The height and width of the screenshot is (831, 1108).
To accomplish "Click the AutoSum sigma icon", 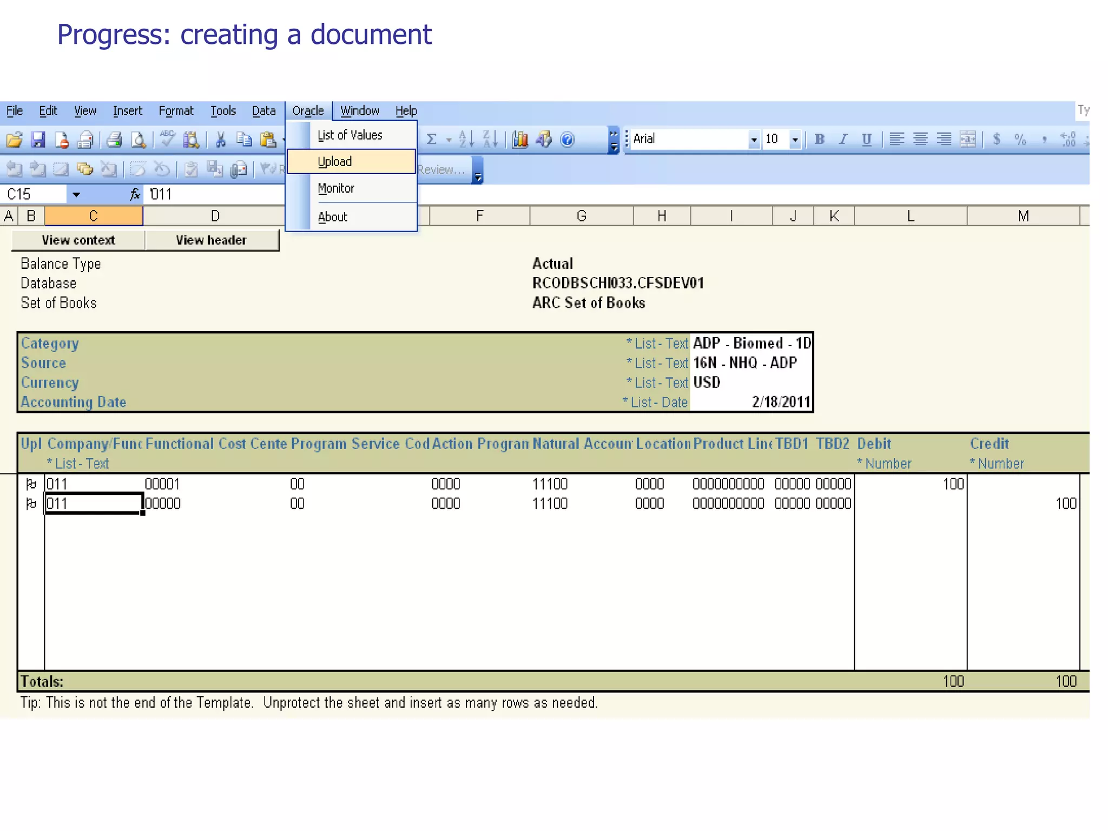I will pos(431,140).
